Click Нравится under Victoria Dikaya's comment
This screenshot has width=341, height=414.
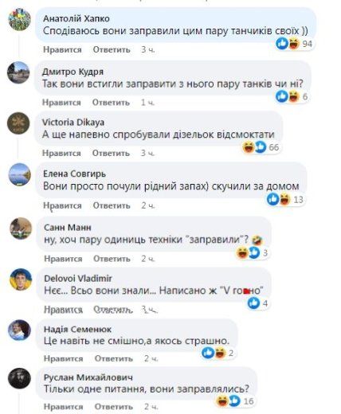click(x=61, y=153)
